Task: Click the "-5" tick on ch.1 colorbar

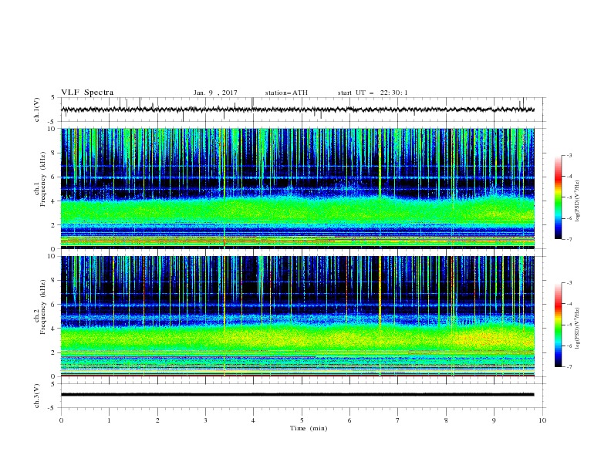Action: [x=569, y=197]
